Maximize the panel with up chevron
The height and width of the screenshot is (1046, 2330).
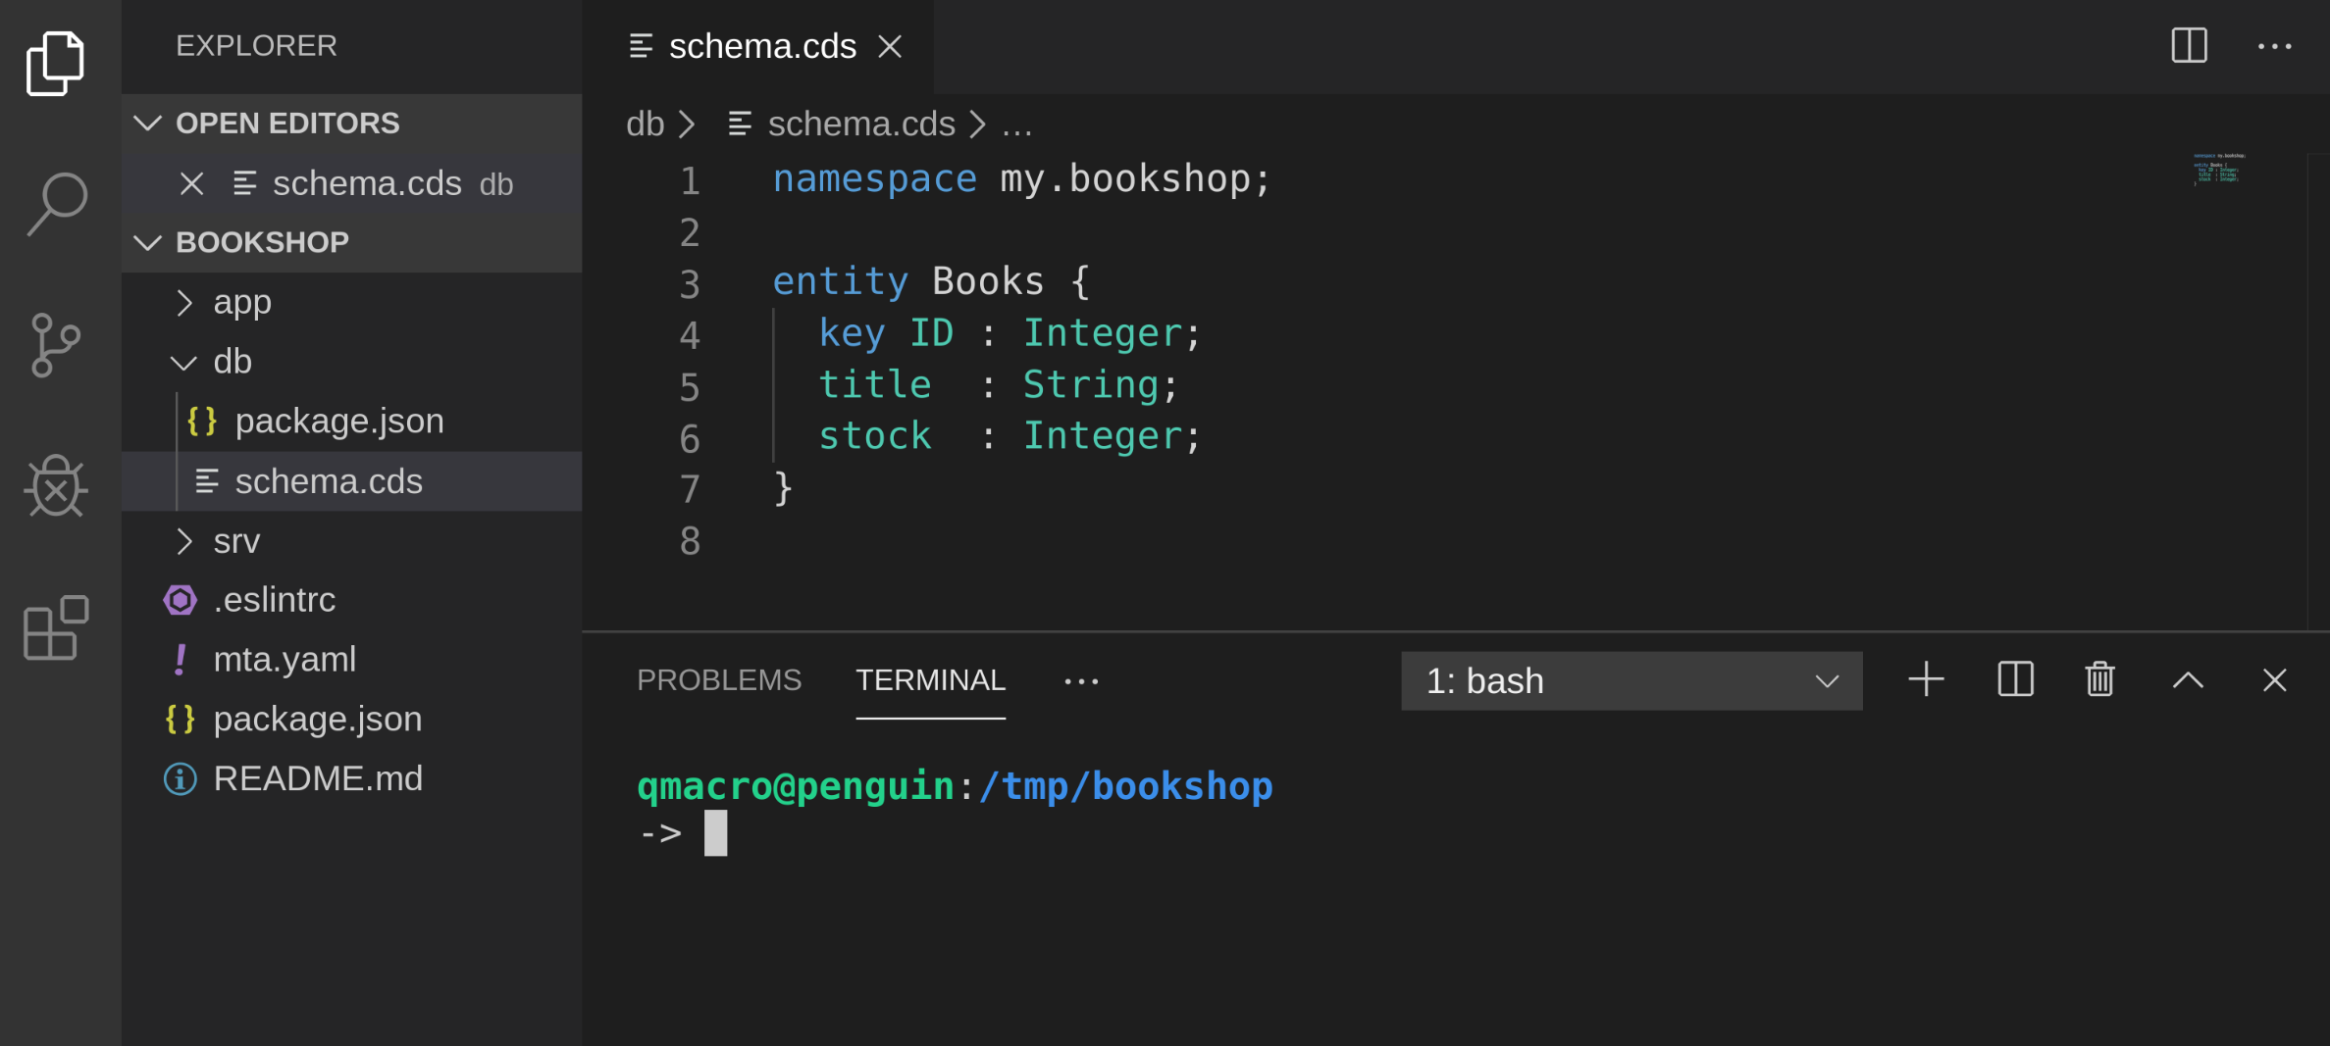pos(2188,680)
